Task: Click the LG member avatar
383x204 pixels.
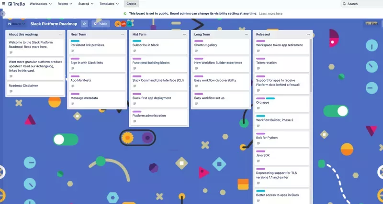Action: (129, 24)
